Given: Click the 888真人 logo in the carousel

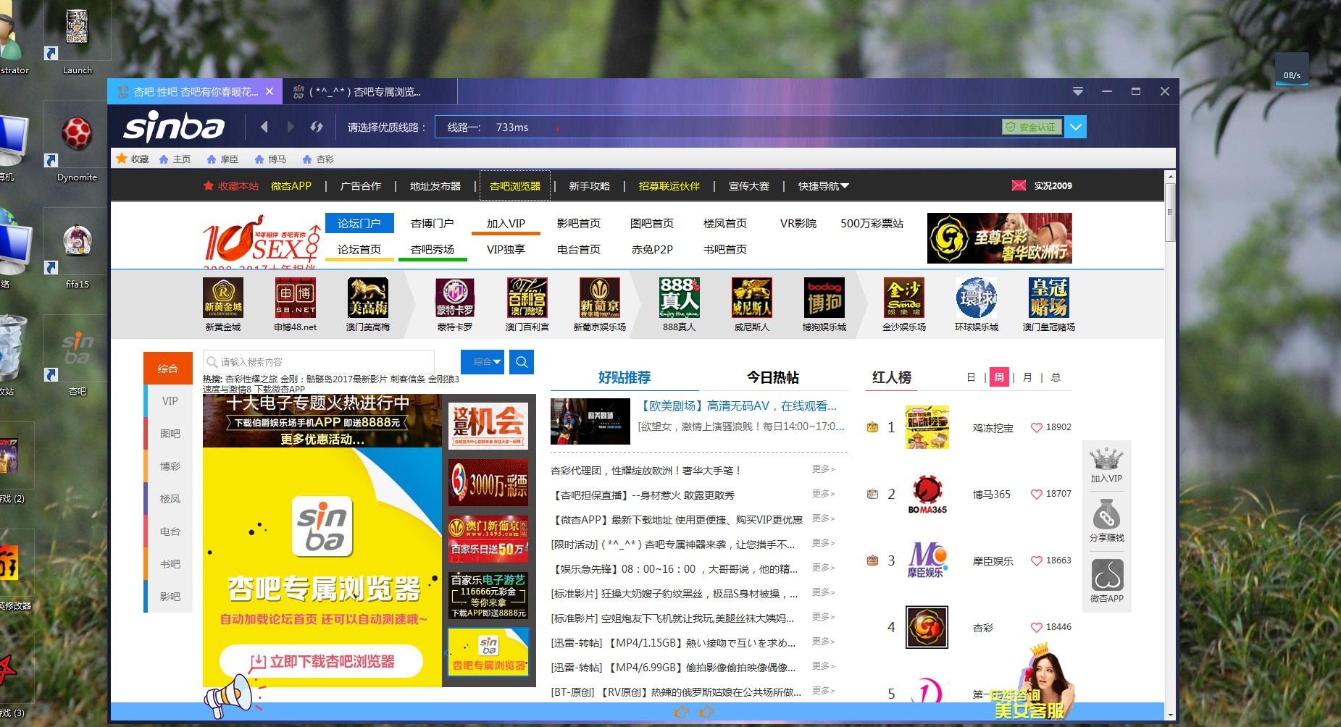Looking at the screenshot, I should [x=678, y=298].
